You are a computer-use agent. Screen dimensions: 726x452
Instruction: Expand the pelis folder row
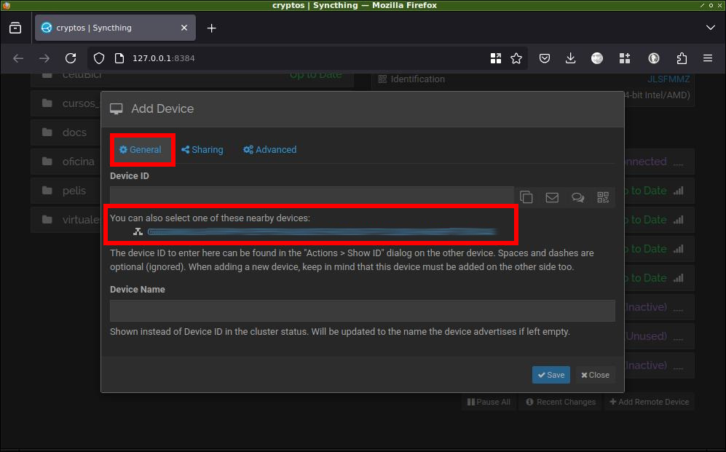click(66, 191)
